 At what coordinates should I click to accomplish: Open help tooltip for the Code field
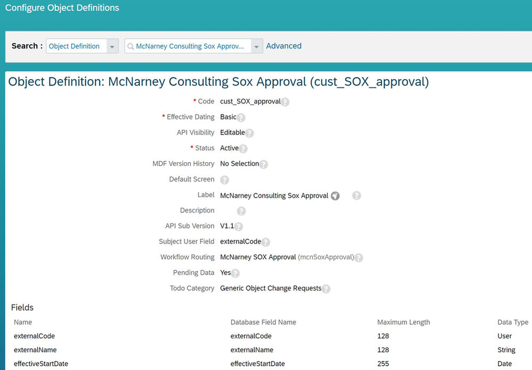coord(285,102)
